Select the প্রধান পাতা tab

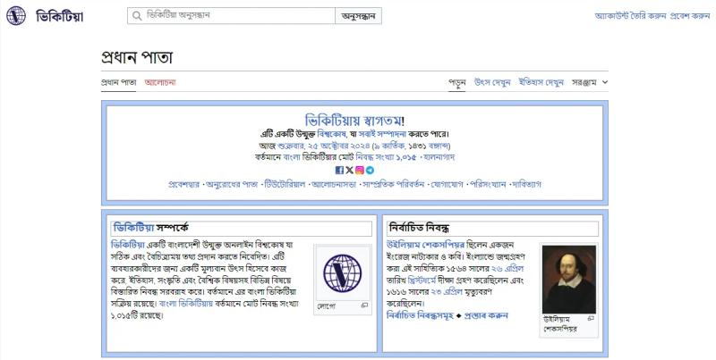tap(119, 82)
